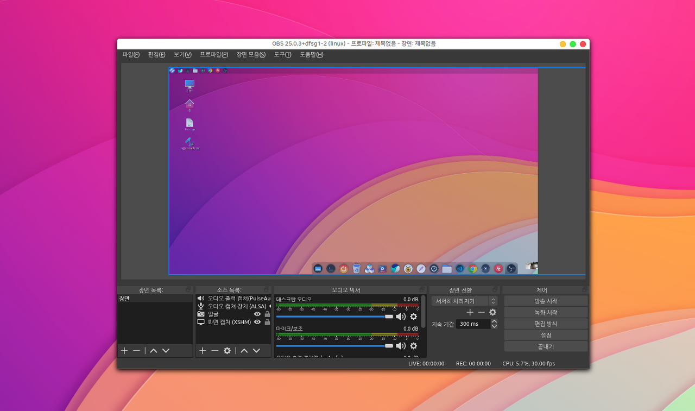Mute 마이크/보조 with the speaker icon
Screen dimensions: 695x411
click(x=401, y=346)
